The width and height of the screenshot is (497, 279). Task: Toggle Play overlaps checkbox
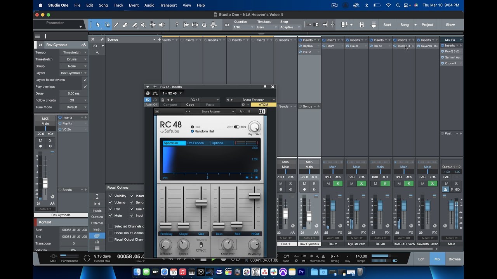point(85,86)
